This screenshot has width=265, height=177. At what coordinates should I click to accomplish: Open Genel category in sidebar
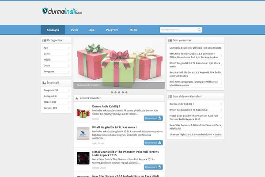56,54
